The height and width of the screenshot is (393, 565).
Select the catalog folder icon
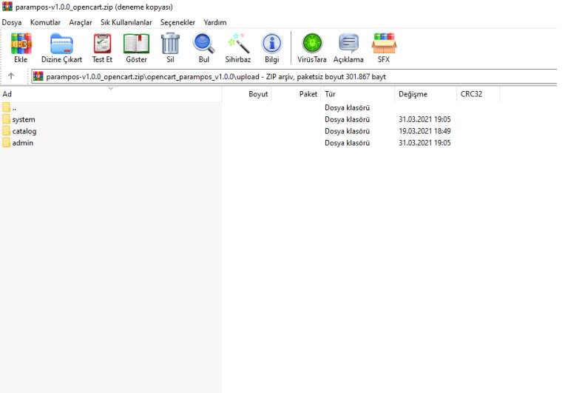coord(6,131)
